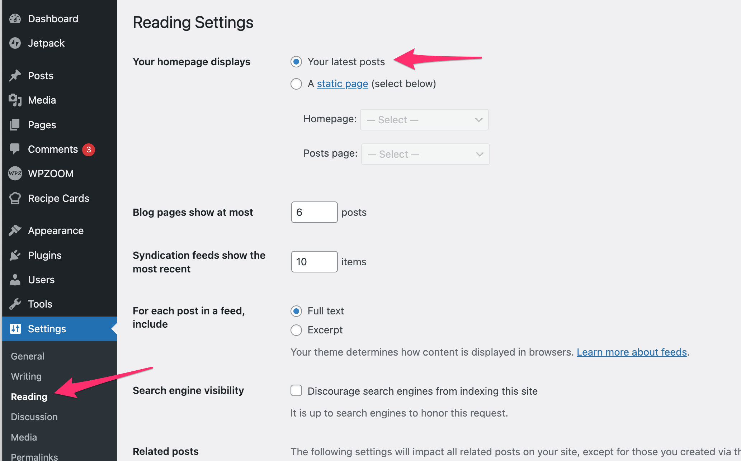Click the WPZOOM logo icon
The height and width of the screenshot is (461, 741).
tap(15, 174)
